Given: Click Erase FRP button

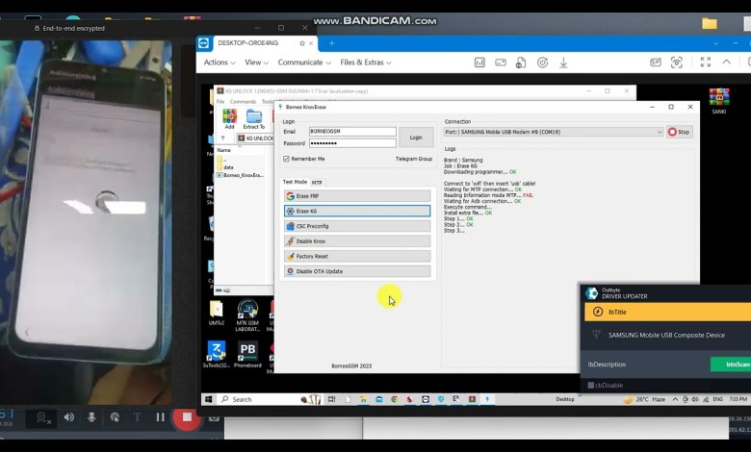Looking at the screenshot, I should click(357, 196).
